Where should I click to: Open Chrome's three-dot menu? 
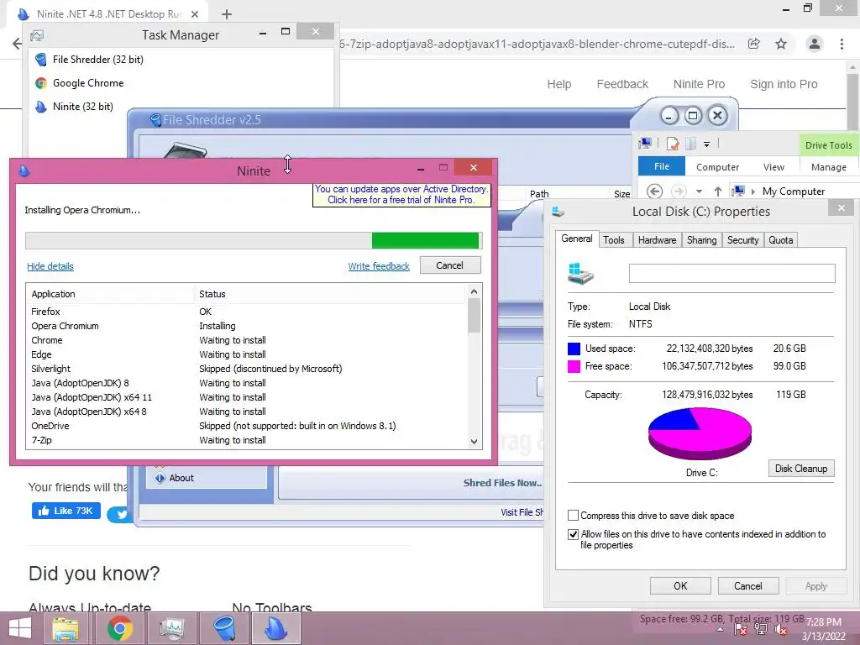click(x=842, y=44)
